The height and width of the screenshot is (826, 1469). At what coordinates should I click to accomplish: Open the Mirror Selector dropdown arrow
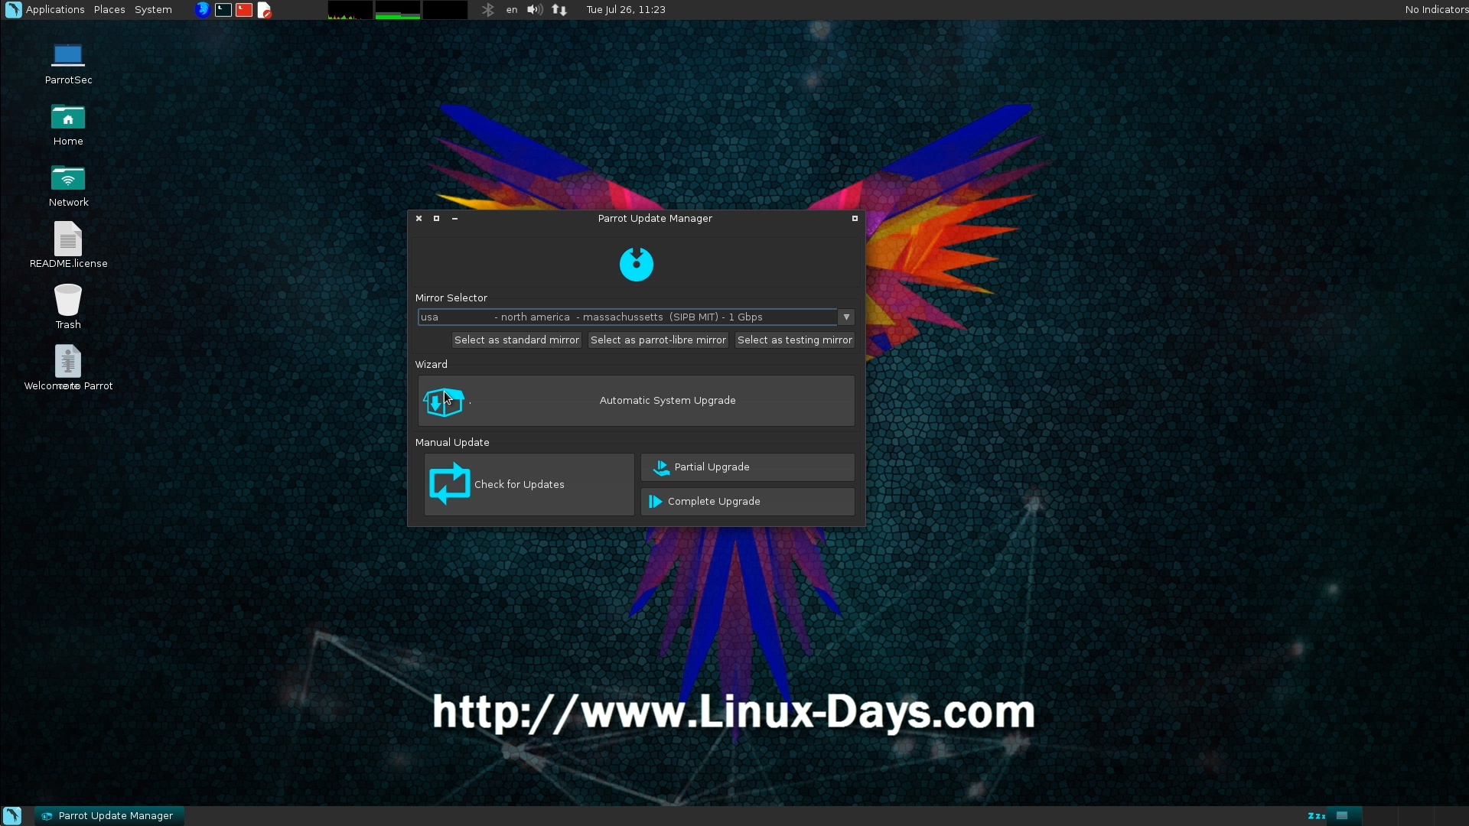846,317
